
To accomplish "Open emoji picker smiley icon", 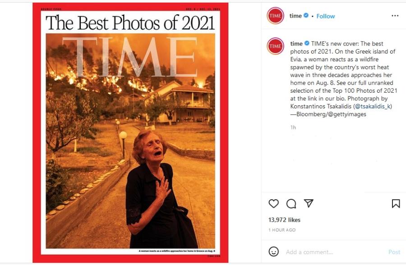I will [273, 252].
